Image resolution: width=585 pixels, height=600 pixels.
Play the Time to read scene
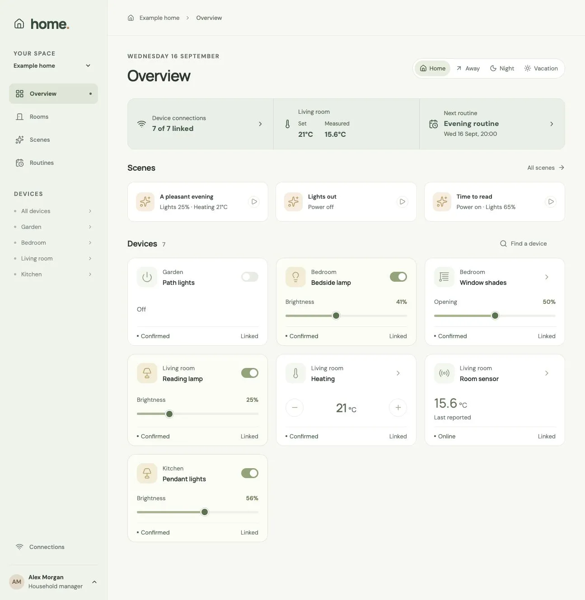[551, 202]
